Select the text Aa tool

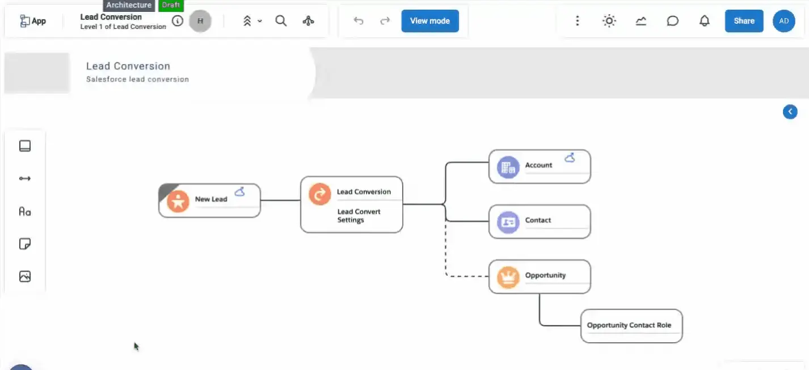(25, 211)
